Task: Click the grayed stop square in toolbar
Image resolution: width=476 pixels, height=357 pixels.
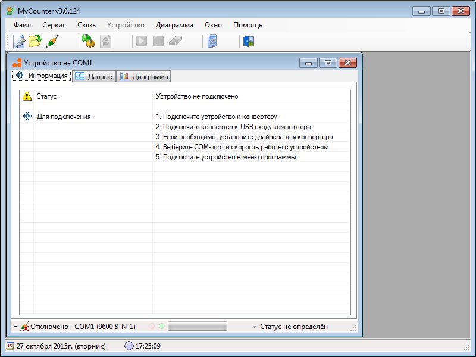Action: pyautogui.click(x=158, y=41)
